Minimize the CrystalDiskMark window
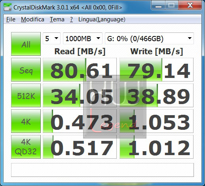Screen dimensions: 205x186 pyautogui.click(x=158, y=6)
